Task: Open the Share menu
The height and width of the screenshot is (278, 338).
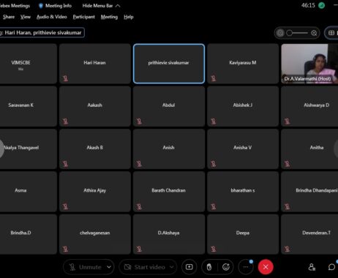Action: pyautogui.click(x=9, y=17)
